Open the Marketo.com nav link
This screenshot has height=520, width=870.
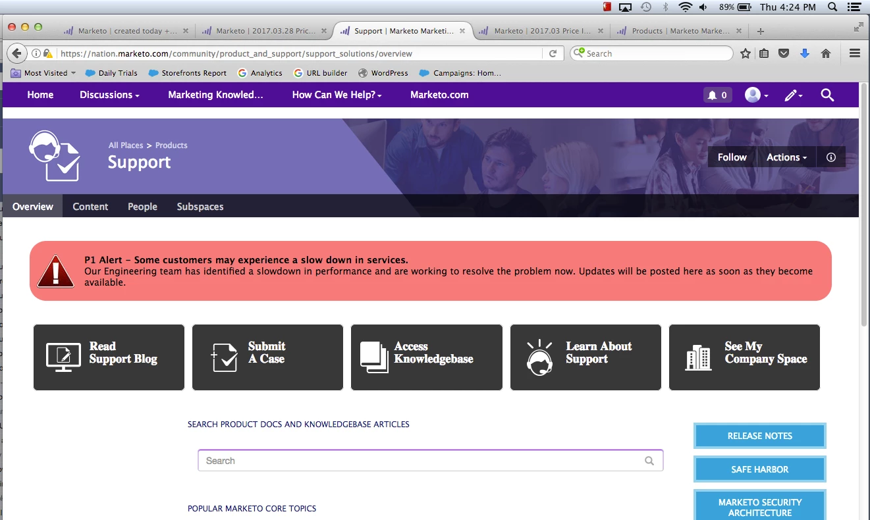439,95
